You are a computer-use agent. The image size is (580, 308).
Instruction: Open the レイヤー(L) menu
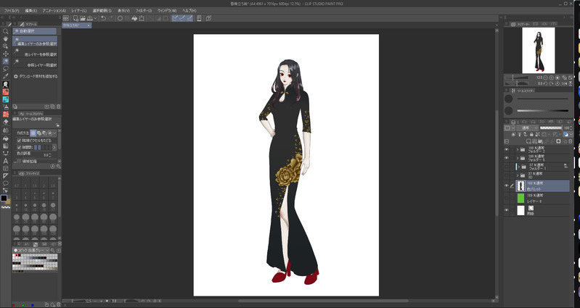coord(79,11)
